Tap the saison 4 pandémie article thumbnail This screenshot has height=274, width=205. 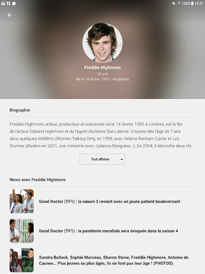(22, 231)
